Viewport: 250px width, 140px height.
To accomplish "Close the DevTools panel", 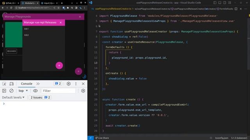I will point(83,84).
